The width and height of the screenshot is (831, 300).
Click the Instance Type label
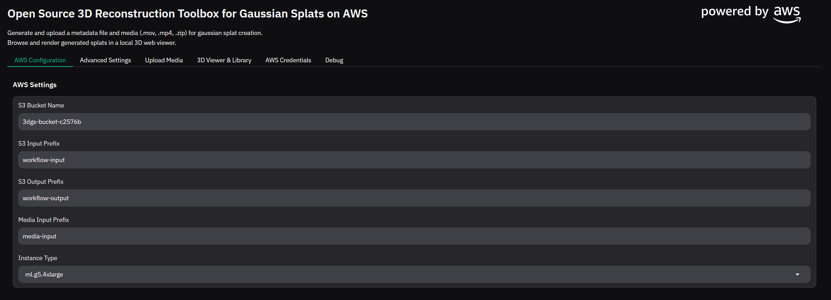pos(38,258)
